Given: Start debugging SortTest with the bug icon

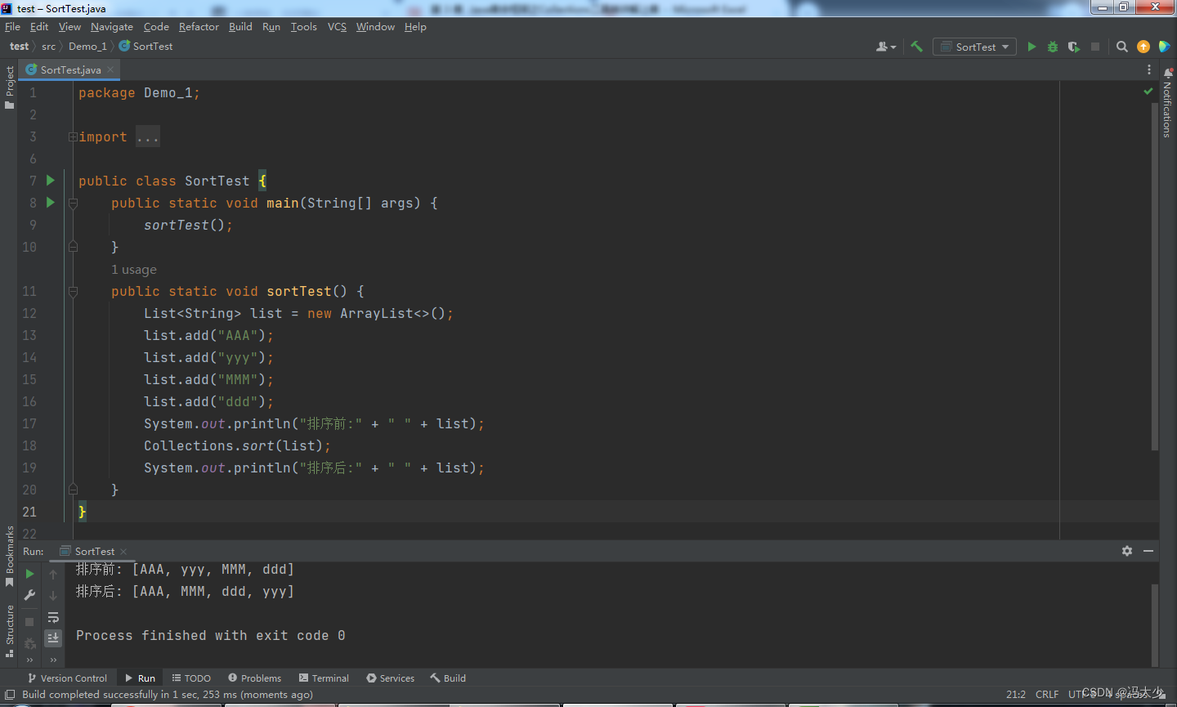Looking at the screenshot, I should 1053,47.
